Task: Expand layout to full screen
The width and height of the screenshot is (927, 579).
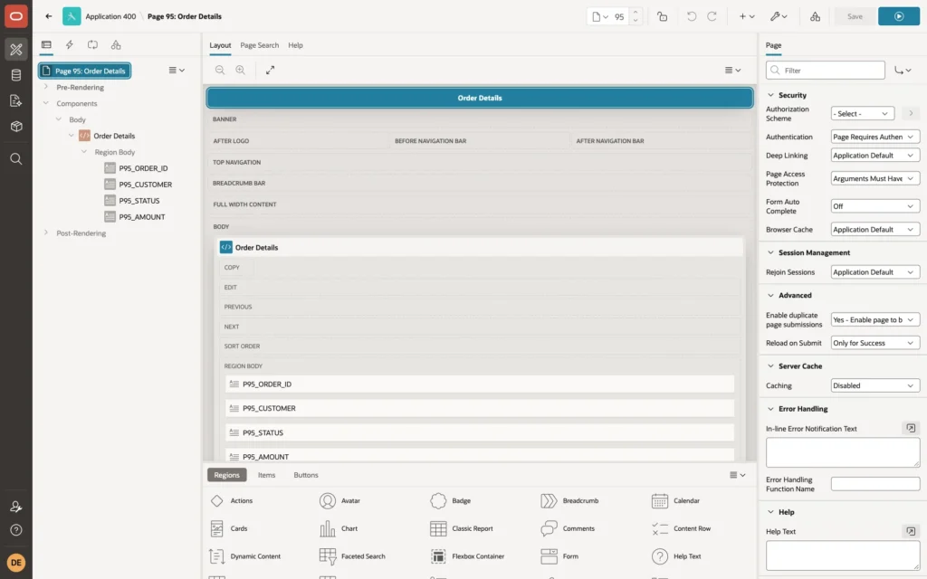Action: (270, 70)
